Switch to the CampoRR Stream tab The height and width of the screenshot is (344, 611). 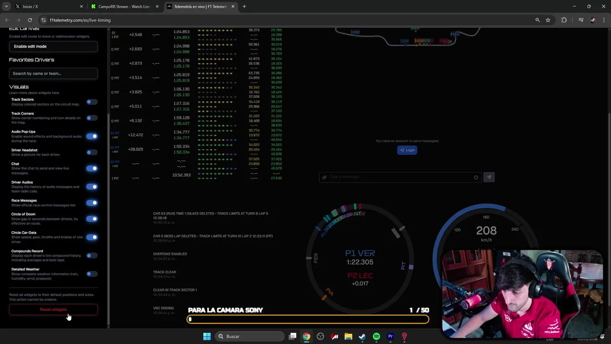point(124,7)
